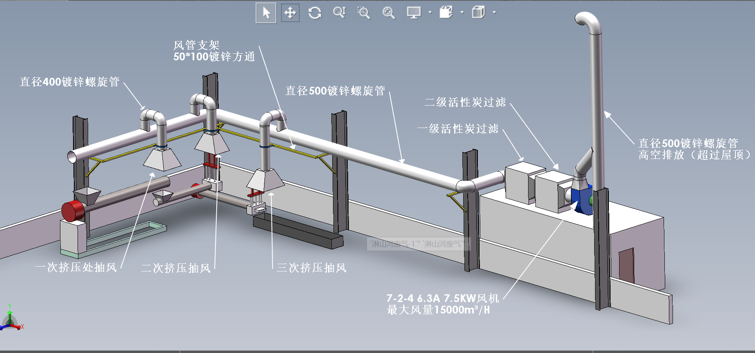The height and width of the screenshot is (353, 755).
Task: Click the view orientation cube icon
Action: [446, 13]
